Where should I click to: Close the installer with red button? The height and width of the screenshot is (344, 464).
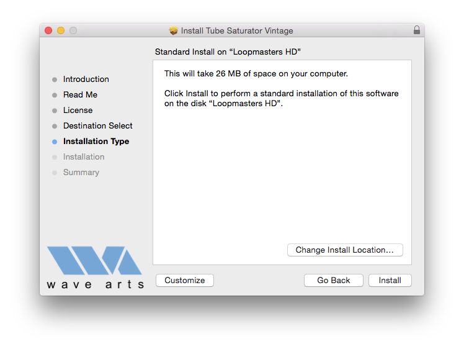[x=48, y=30]
